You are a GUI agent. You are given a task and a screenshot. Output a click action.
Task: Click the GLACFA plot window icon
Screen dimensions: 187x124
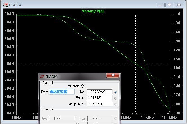(x=6, y=5)
